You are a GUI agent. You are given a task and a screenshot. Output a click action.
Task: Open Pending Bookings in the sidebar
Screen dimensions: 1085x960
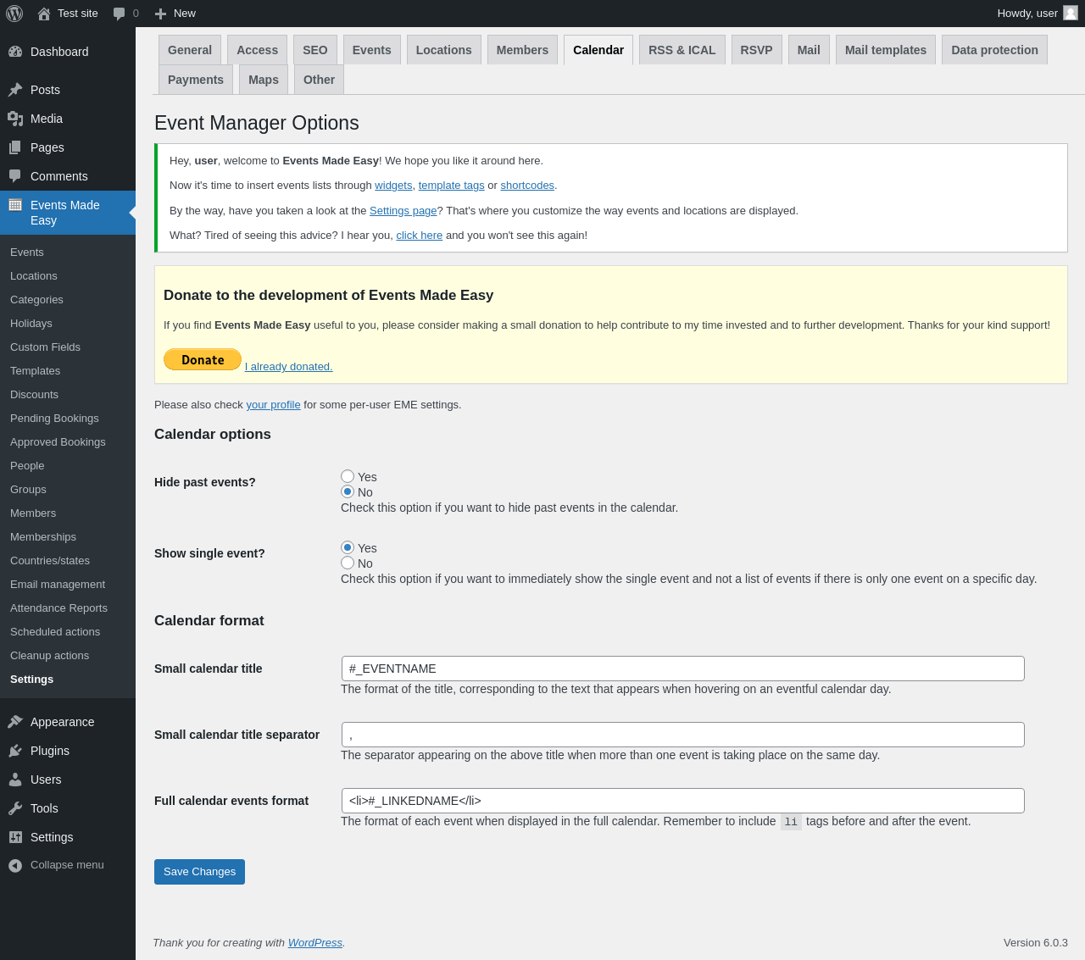(x=54, y=419)
